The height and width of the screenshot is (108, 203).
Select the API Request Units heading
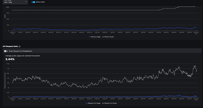10,46
